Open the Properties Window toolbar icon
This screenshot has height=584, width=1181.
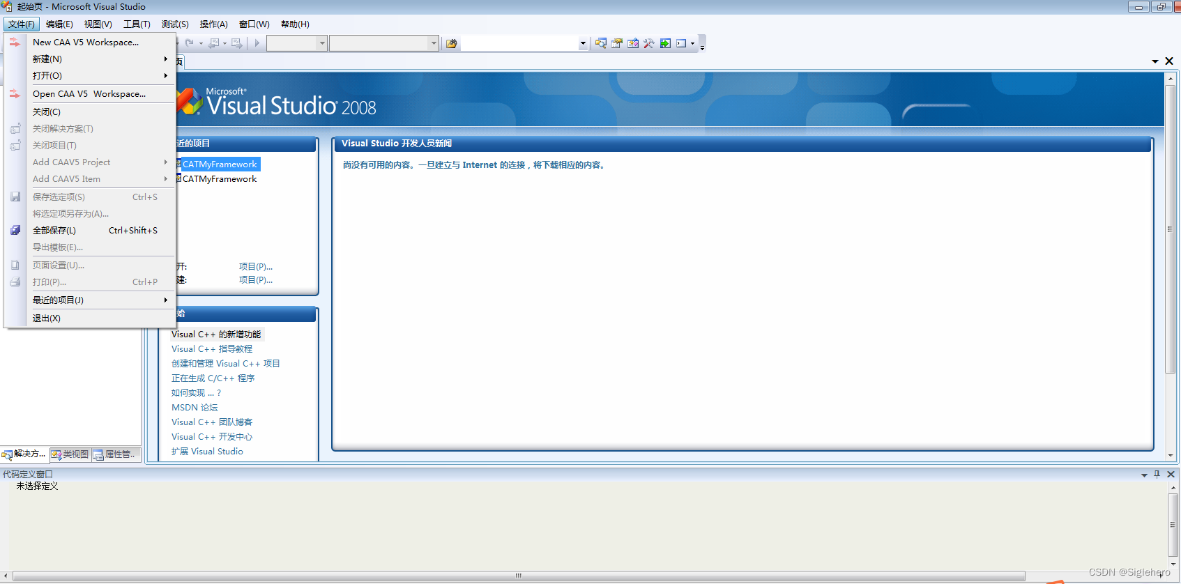[x=616, y=43]
